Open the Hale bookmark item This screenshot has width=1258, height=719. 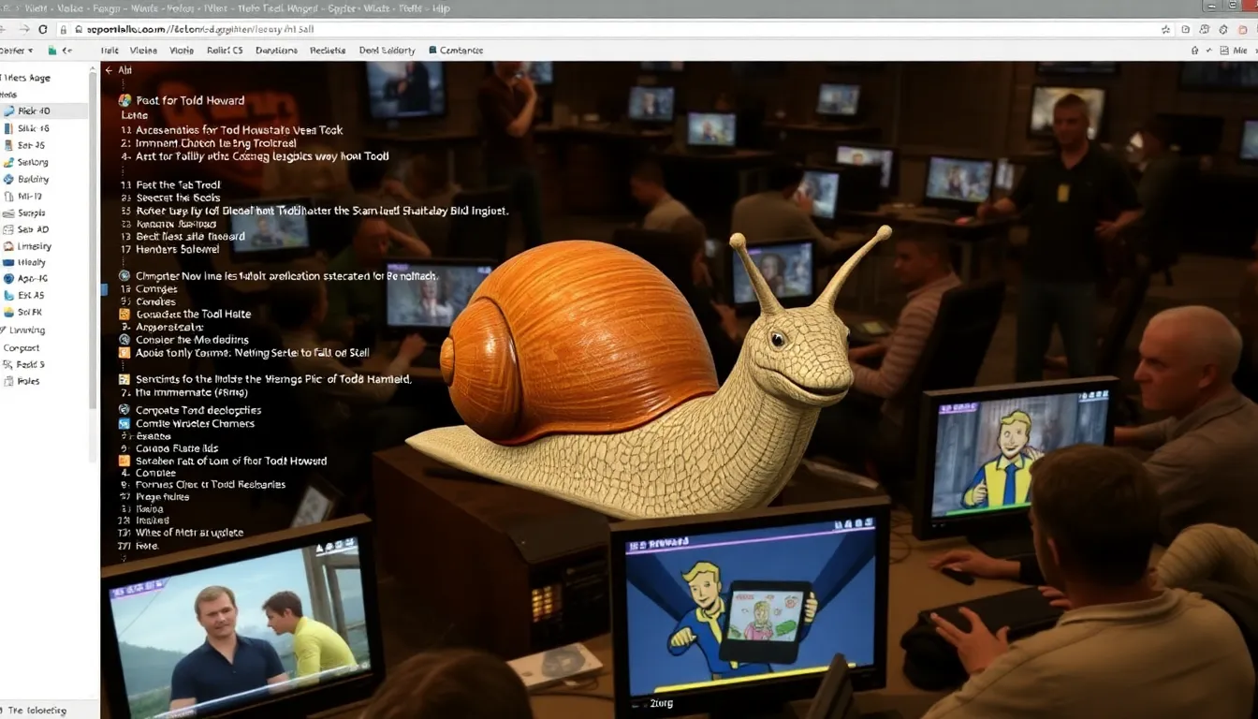point(110,51)
